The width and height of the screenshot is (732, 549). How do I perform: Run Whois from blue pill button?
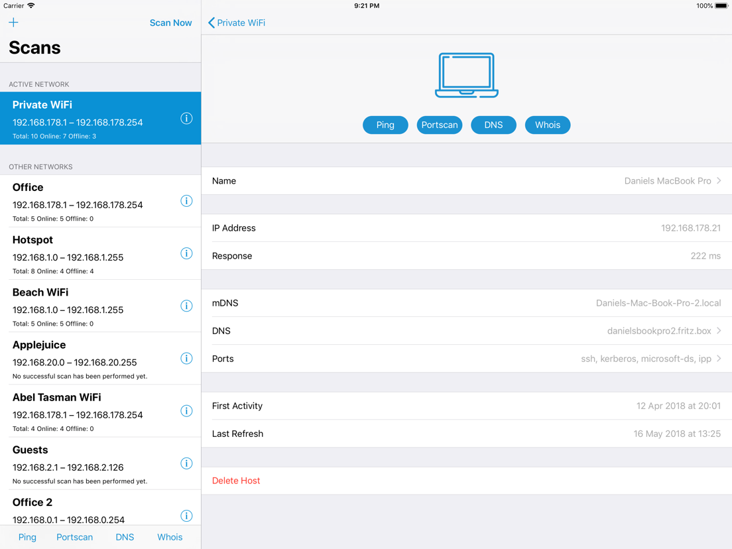pos(548,125)
